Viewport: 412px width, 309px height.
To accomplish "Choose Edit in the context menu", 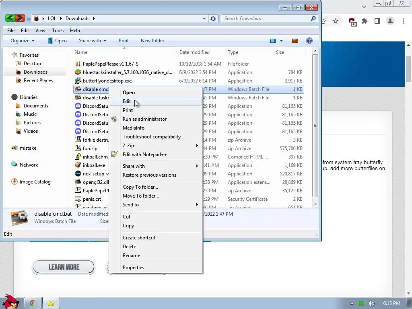I will click(156, 101).
